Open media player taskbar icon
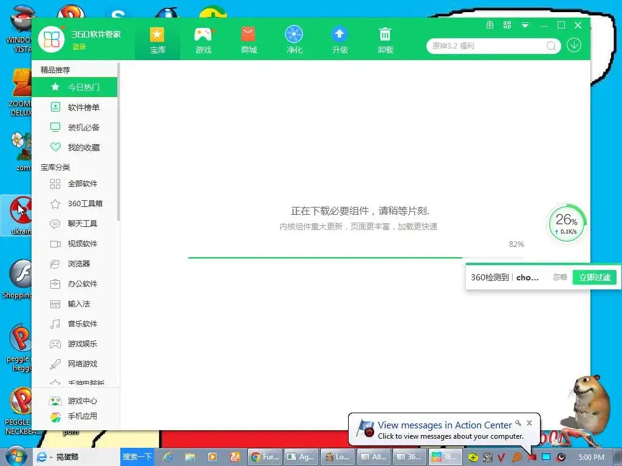This screenshot has height=466, width=622. pyautogui.click(x=213, y=457)
